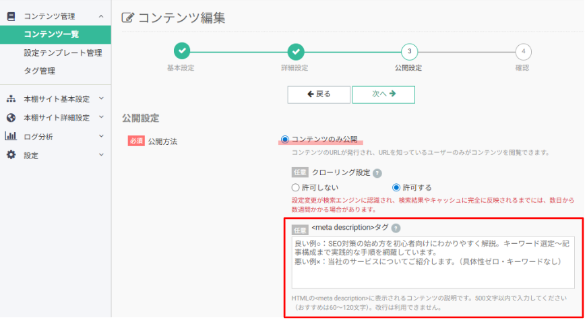Click the 本棚サイト詳細設定 globe icon
Image resolution: width=587 pixels, height=320 pixels.
click(11, 117)
